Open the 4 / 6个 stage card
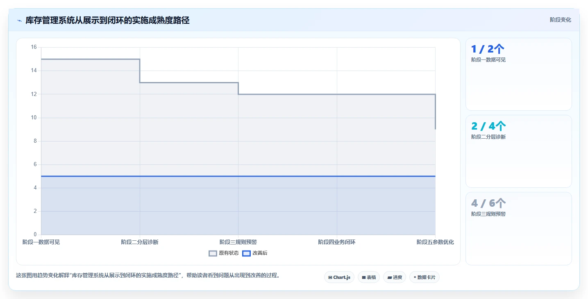The image size is (588, 299). click(519, 228)
